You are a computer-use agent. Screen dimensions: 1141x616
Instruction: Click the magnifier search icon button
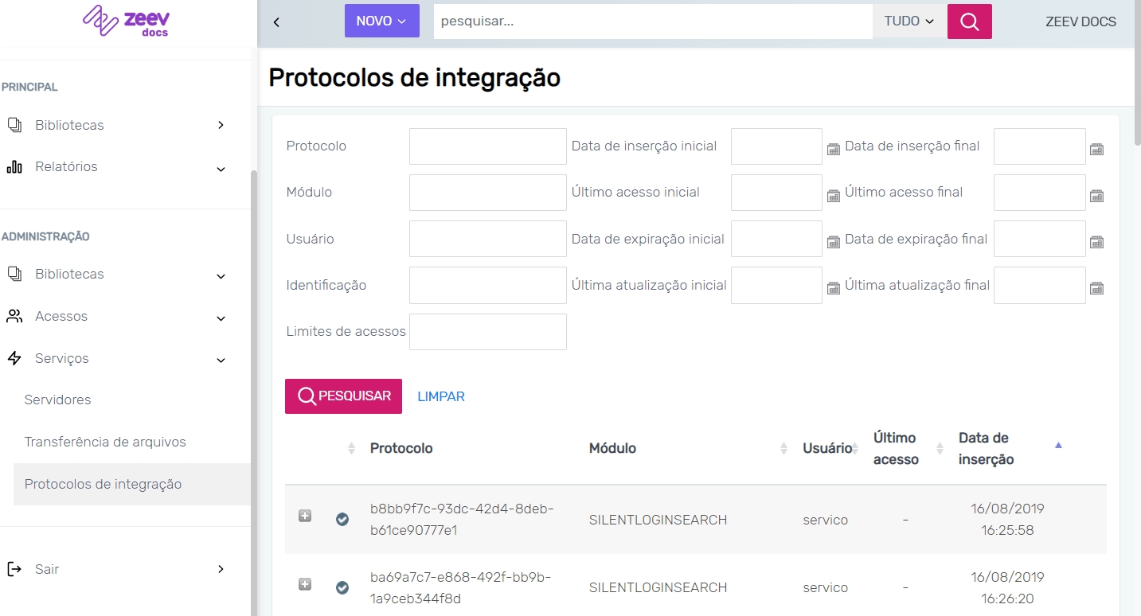point(969,21)
